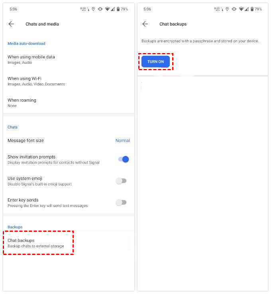Enable Use system emoji switch
Image resolution: width=271 pixels, height=294 pixels.
121,181
